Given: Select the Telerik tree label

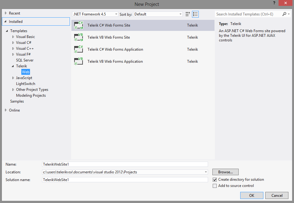Looking at the screenshot, I should tap(22, 66).
